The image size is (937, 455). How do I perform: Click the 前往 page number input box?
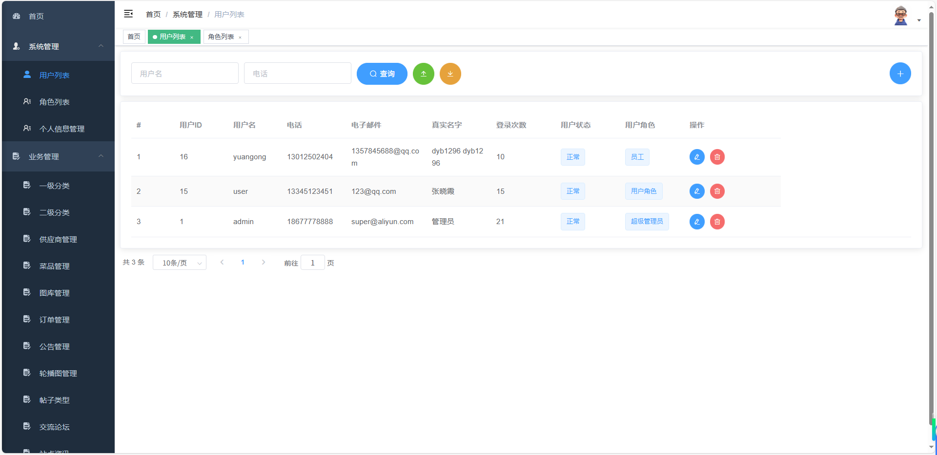point(312,263)
